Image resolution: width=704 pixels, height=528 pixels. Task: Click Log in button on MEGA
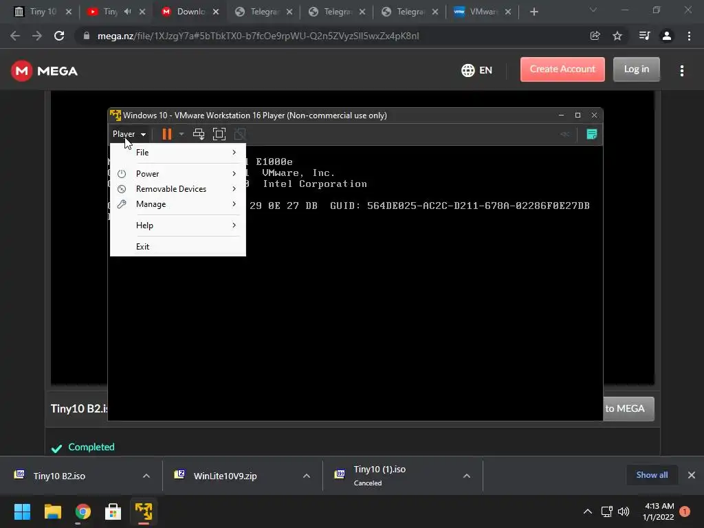(x=636, y=69)
